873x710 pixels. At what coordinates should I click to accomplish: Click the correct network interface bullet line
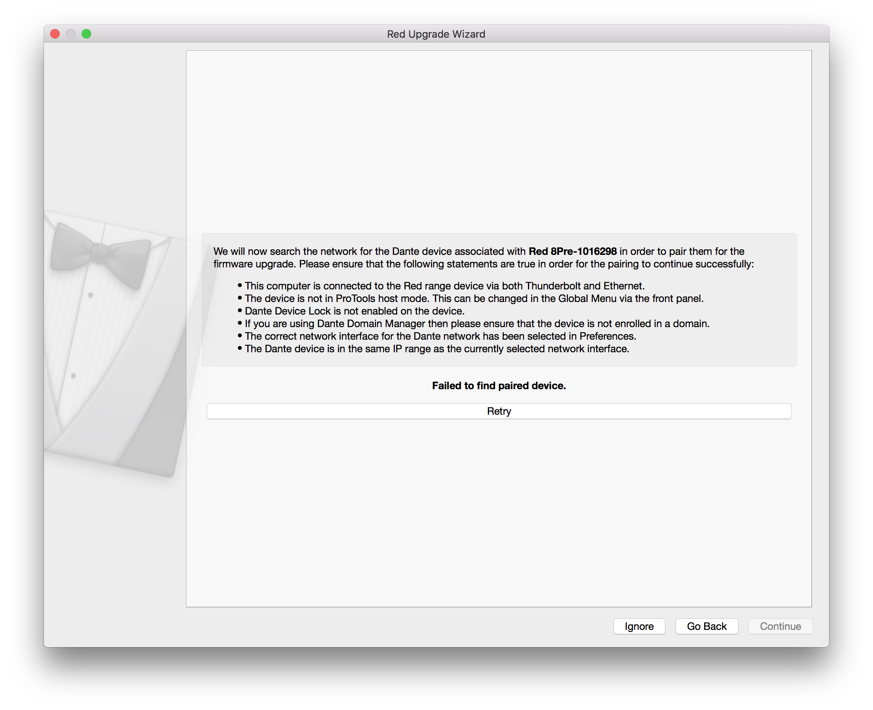tap(440, 336)
